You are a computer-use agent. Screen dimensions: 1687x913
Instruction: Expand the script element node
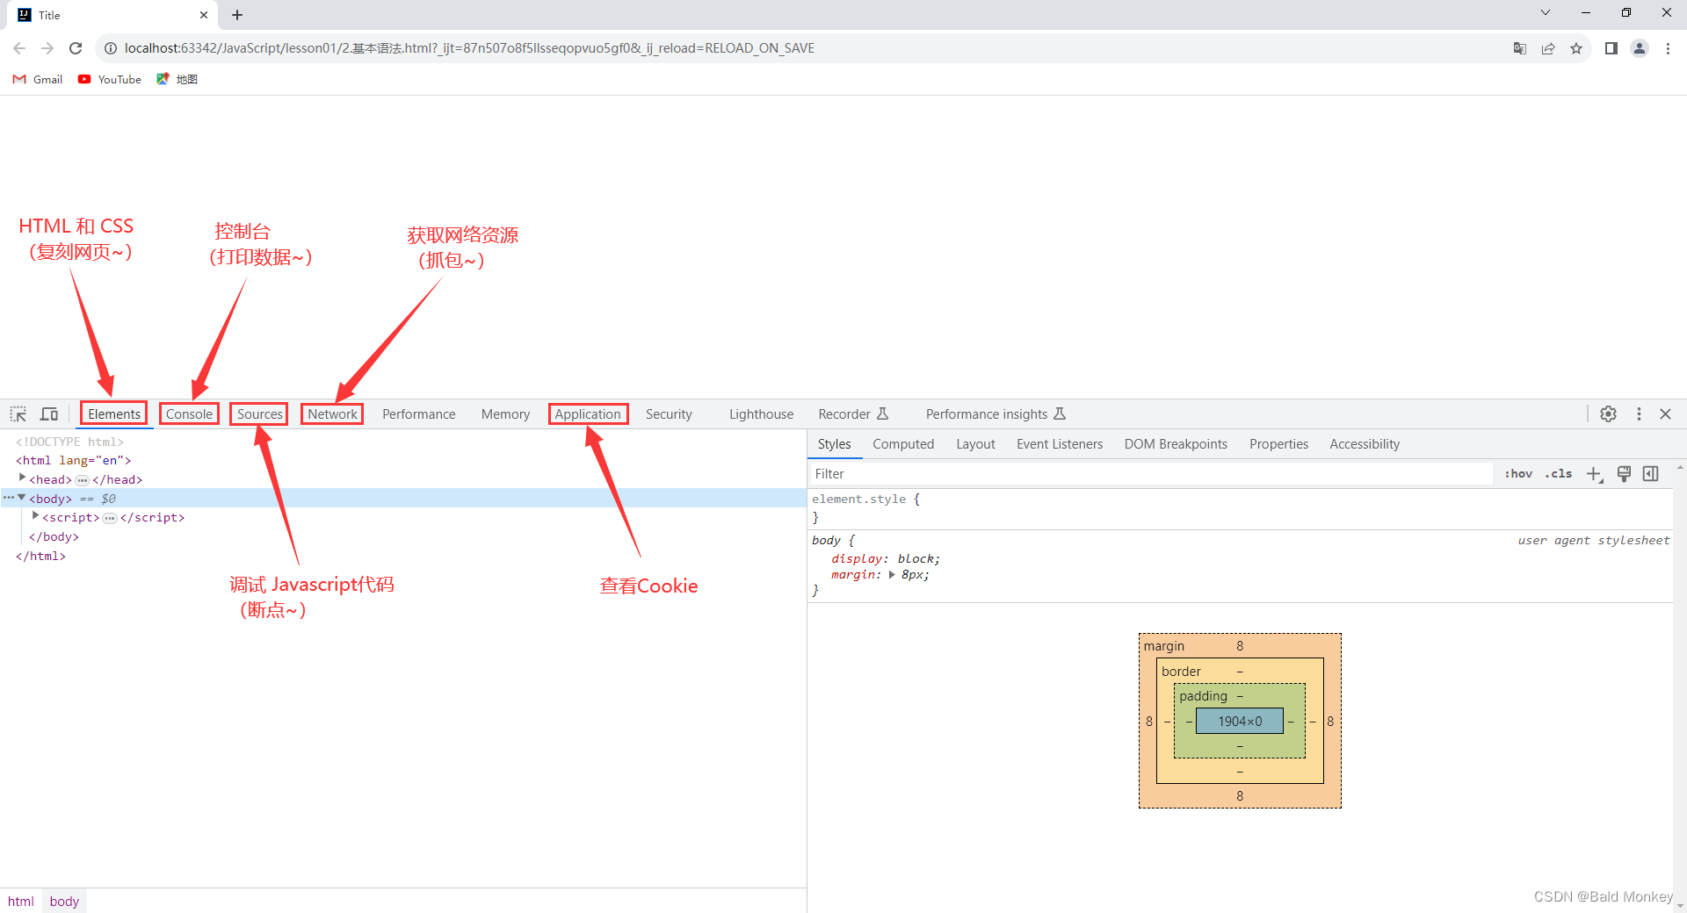(x=36, y=516)
